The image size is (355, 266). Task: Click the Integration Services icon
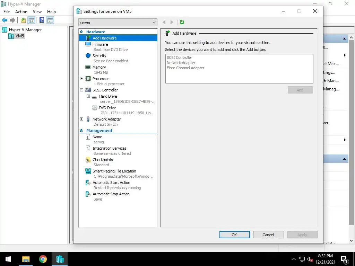(88, 148)
